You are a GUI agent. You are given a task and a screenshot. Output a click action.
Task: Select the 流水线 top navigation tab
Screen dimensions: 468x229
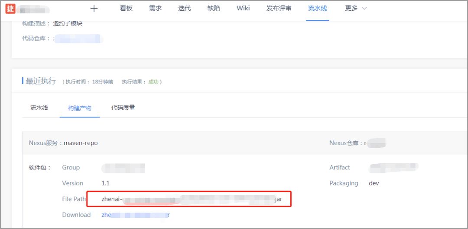click(x=318, y=8)
